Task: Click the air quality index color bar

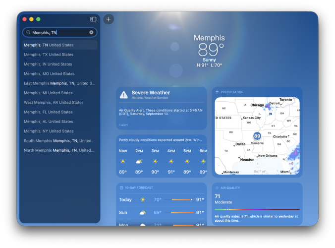Action: (x=257, y=209)
